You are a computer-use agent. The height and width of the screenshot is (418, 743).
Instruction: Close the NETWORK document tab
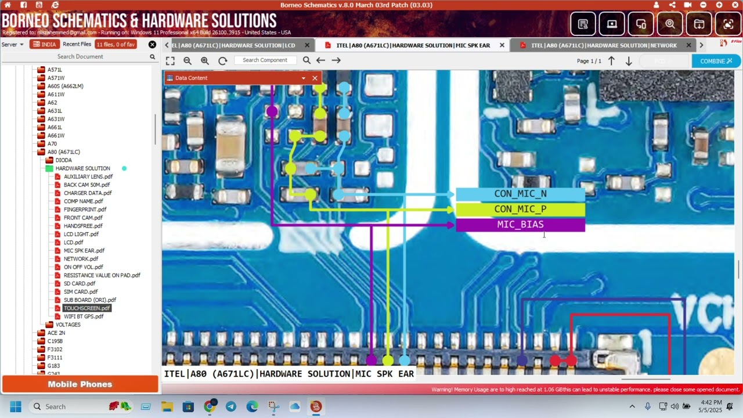coord(689,45)
